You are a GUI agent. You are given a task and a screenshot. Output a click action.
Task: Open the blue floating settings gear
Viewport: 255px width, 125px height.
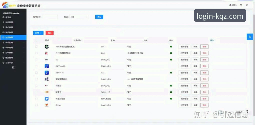point(250,37)
